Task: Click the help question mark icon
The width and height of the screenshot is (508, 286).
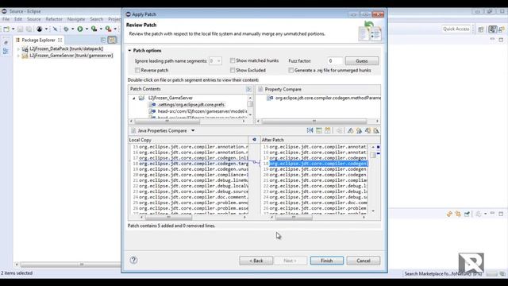Action: (x=133, y=260)
